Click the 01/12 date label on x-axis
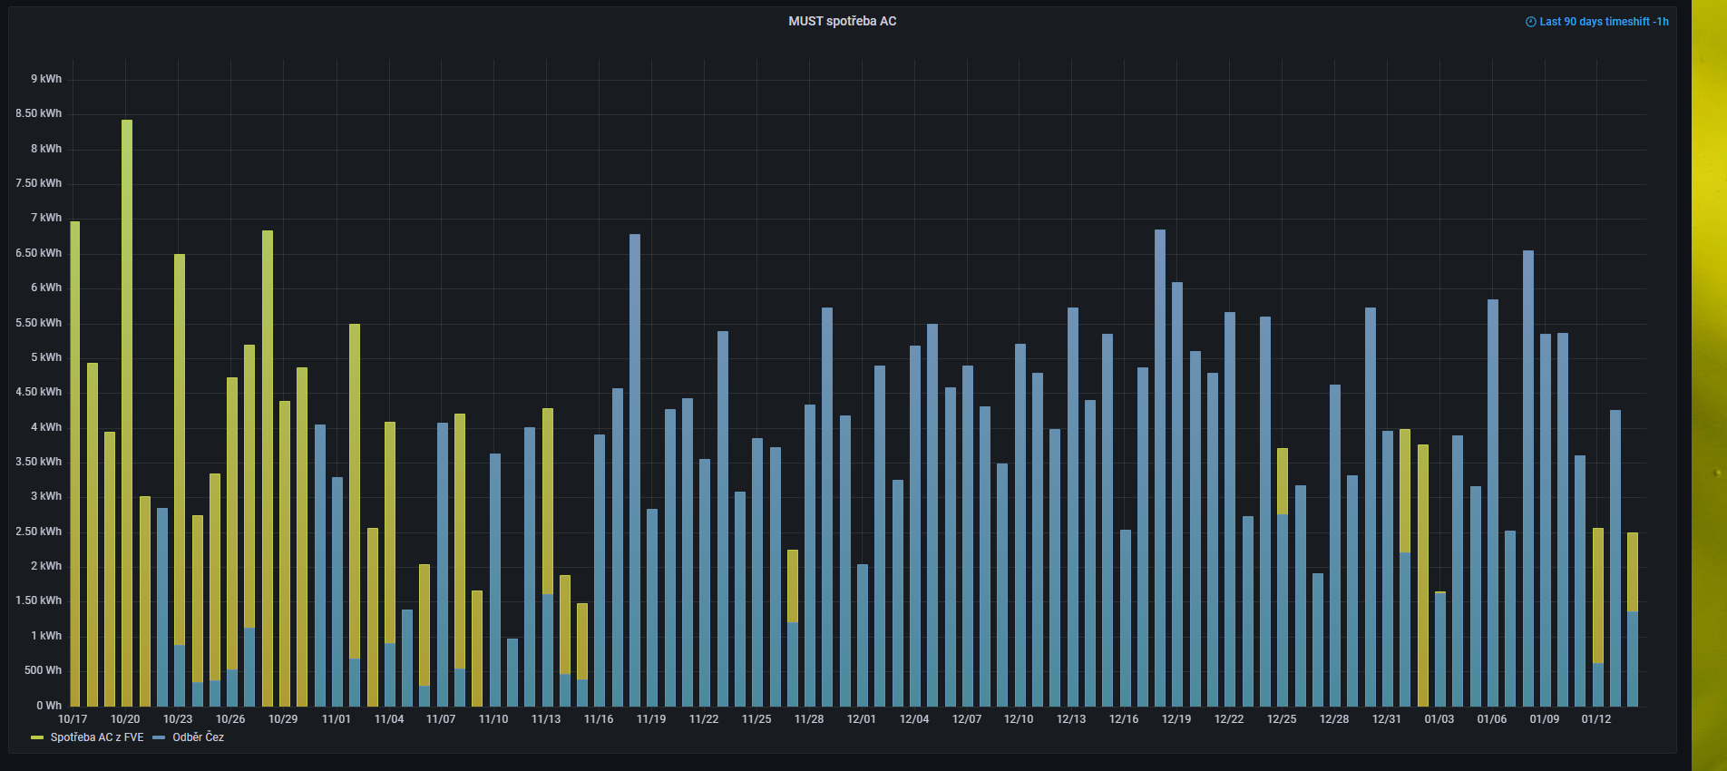This screenshot has width=1727, height=771. tap(1596, 719)
